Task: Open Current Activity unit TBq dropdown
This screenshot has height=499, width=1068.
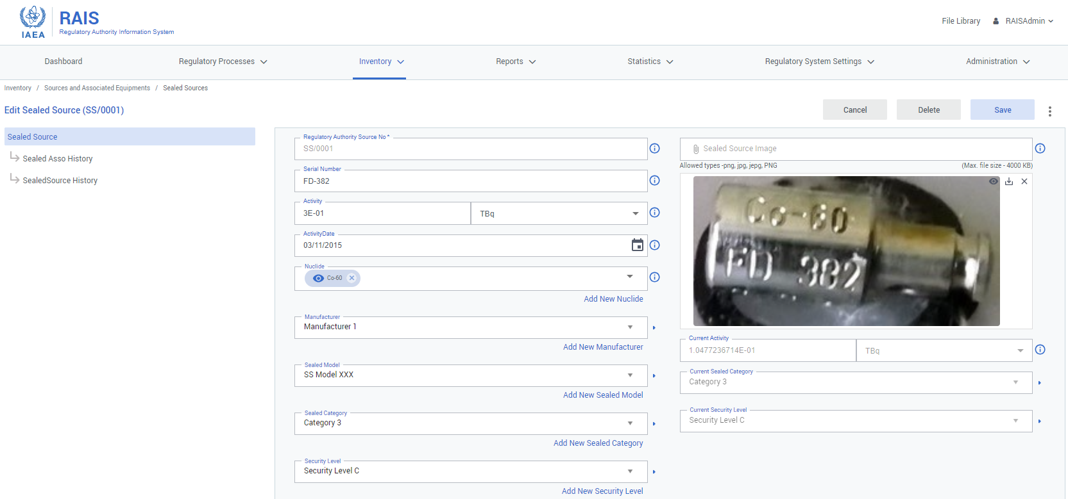Action: point(944,350)
